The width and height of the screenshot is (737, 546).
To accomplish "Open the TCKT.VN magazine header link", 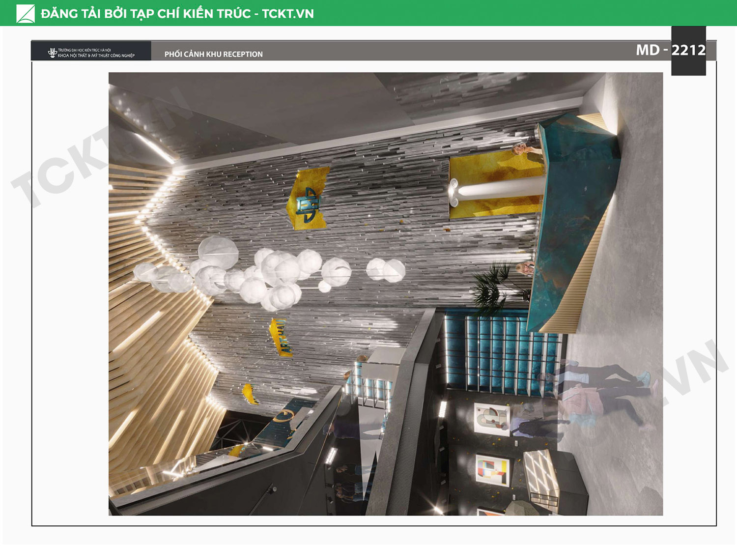I will click(177, 13).
